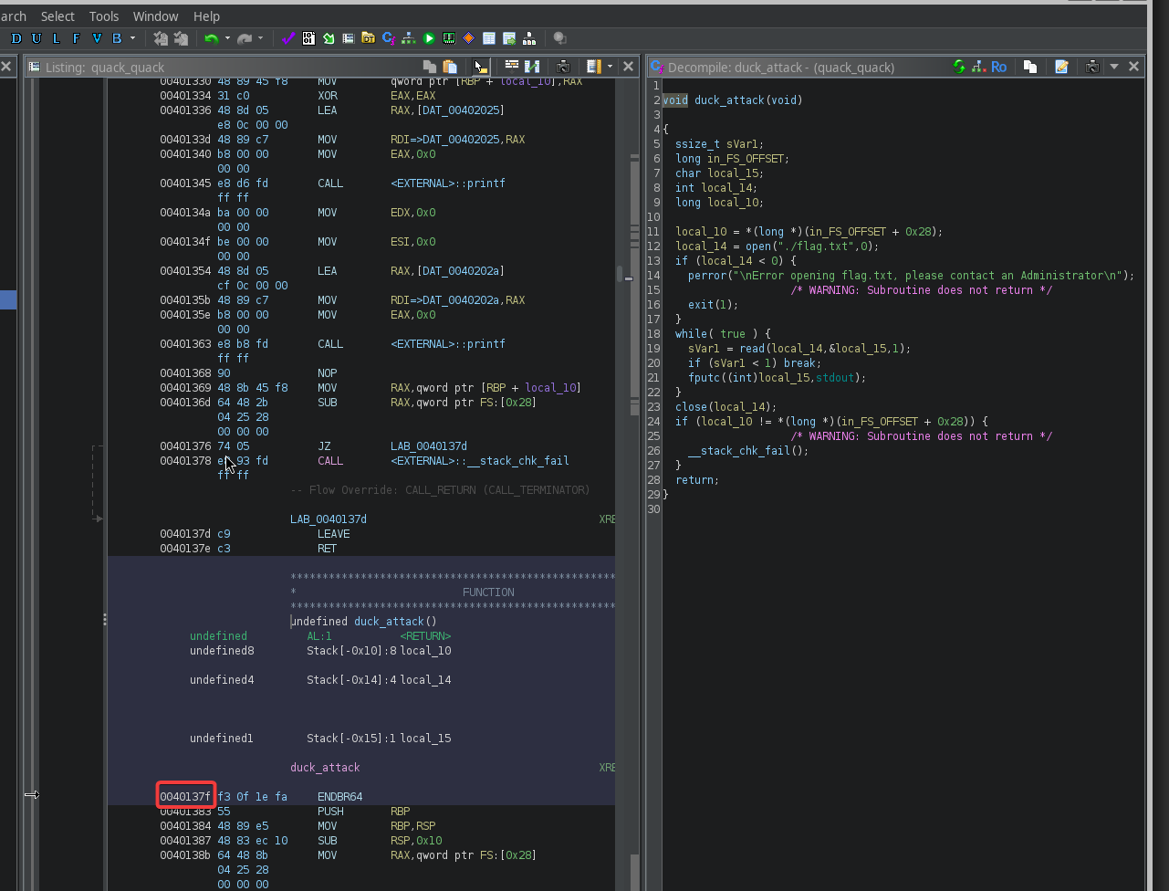Toggle the 'Ro' read-only respect button
The height and width of the screenshot is (891, 1169).
pos(999,67)
